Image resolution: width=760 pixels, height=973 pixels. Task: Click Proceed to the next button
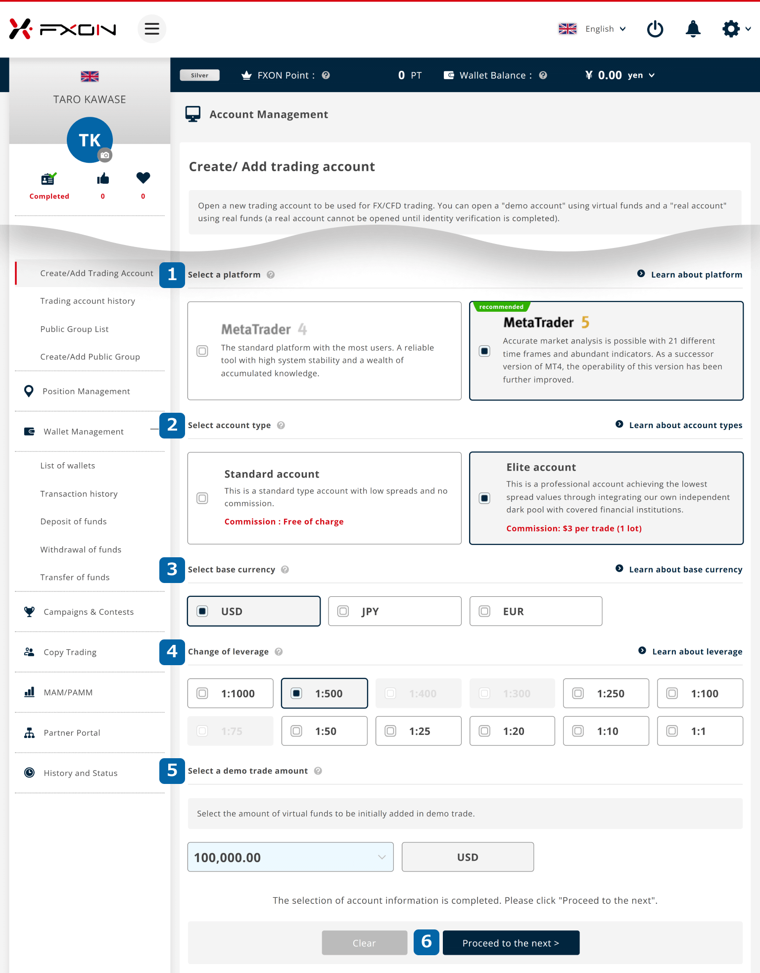pos(511,943)
